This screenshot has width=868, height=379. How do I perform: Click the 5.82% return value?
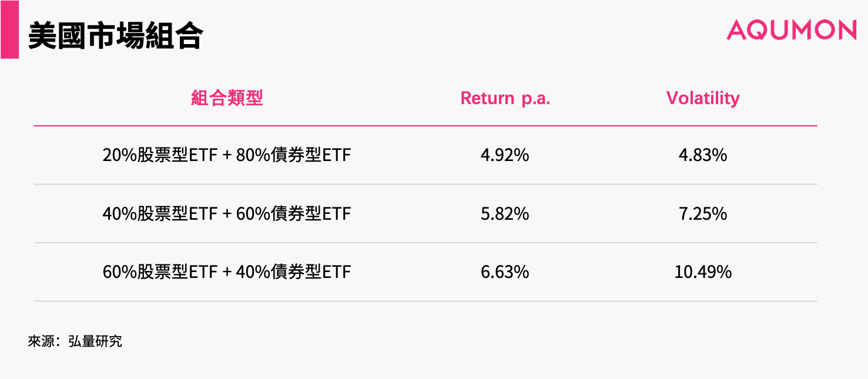coord(505,213)
